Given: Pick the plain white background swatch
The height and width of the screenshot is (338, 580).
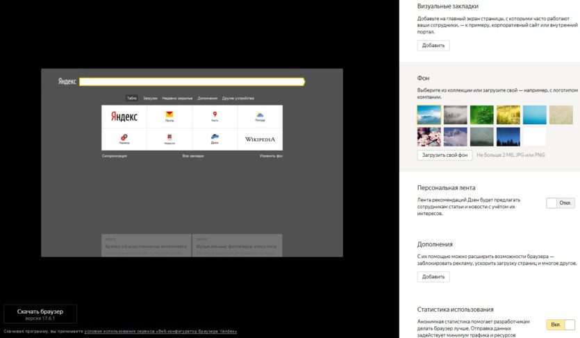Looking at the screenshot, I should pos(534,137).
